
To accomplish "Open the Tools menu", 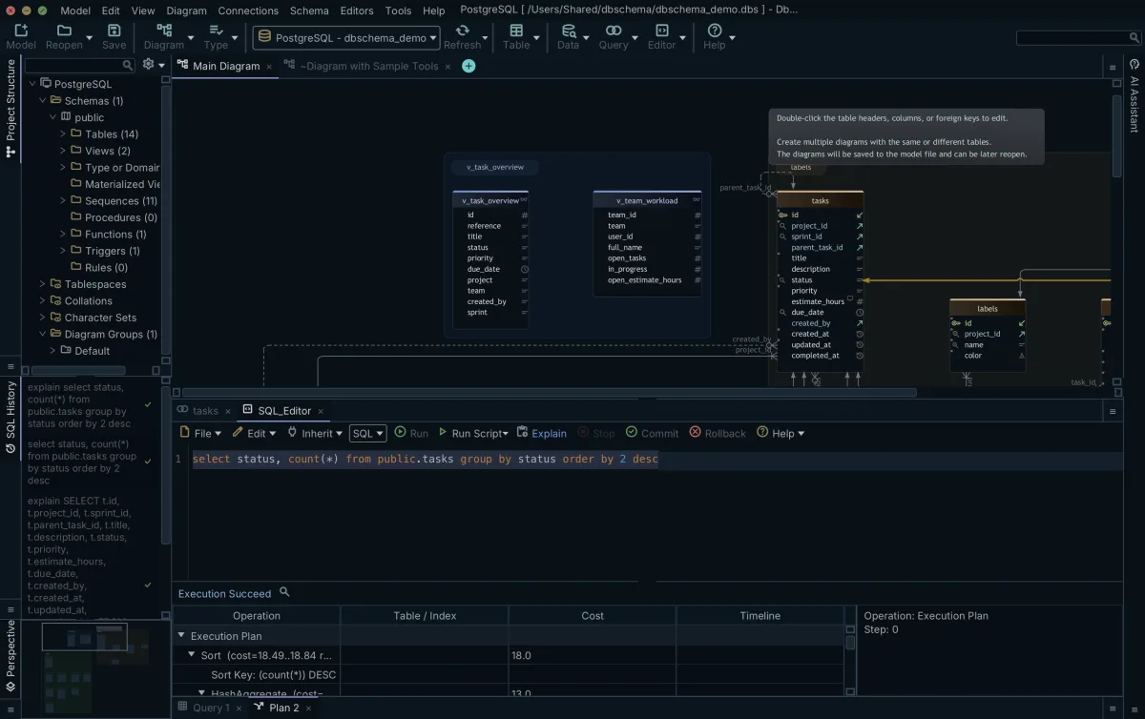I will (x=398, y=10).
